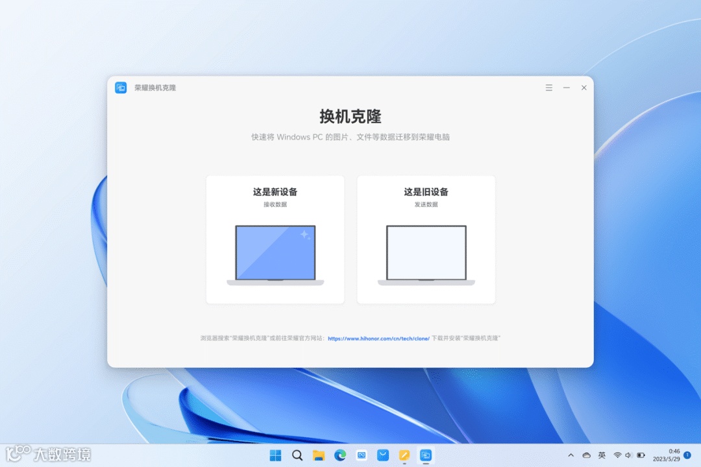Image resolution: width=701 pixels, height=467 pixels.
Task: Close the 荣耀换机克隆 window
Action: (584, 88)
